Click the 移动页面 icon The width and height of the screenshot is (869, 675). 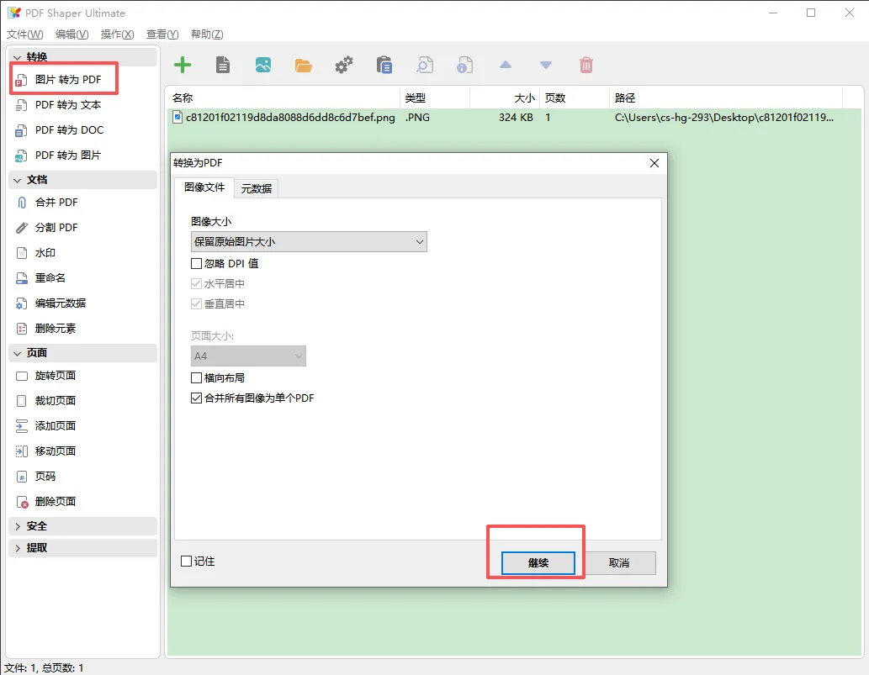(x=22, y=451)
